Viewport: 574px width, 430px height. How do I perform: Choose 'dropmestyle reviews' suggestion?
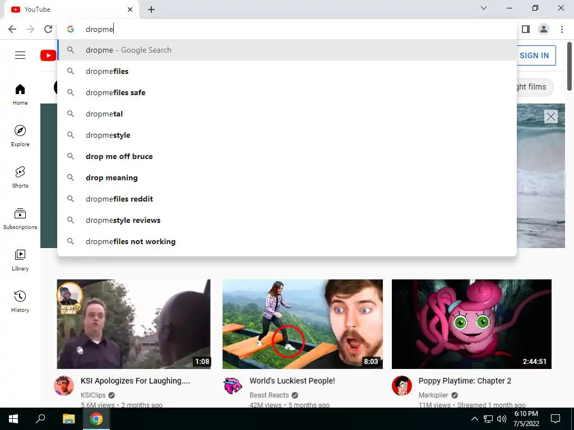coord(287,220)
